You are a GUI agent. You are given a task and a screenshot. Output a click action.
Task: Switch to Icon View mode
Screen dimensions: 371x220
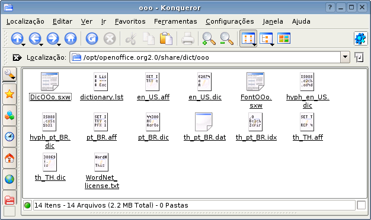[x=248, y=38]
